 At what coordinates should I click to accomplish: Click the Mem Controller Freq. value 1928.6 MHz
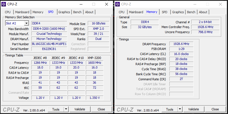(205, 27)
